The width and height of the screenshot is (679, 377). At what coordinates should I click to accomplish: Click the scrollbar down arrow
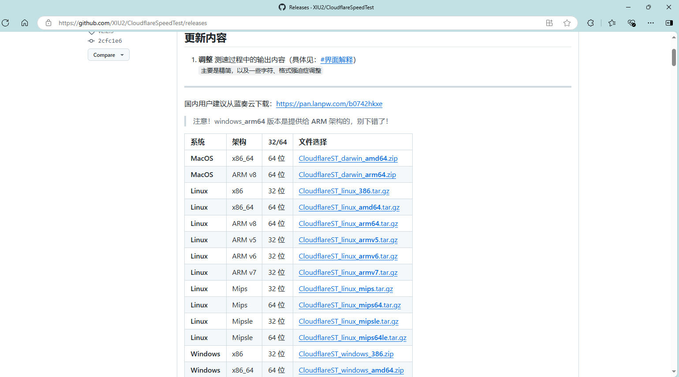point(674,372)
